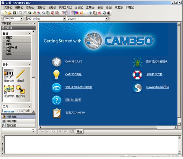This screenshot has height=159, width=183.
Task: Click the » chevron below navigation buttons
Action: tap(33, 130)
